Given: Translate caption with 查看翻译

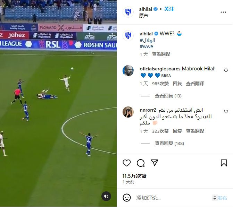Looking at the screenshot, I should (161, 54).
